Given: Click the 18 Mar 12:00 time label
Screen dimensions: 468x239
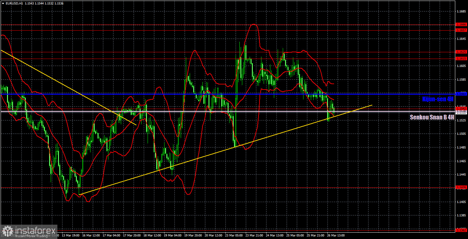Looking at the screenshot, I should pos(153,235).
